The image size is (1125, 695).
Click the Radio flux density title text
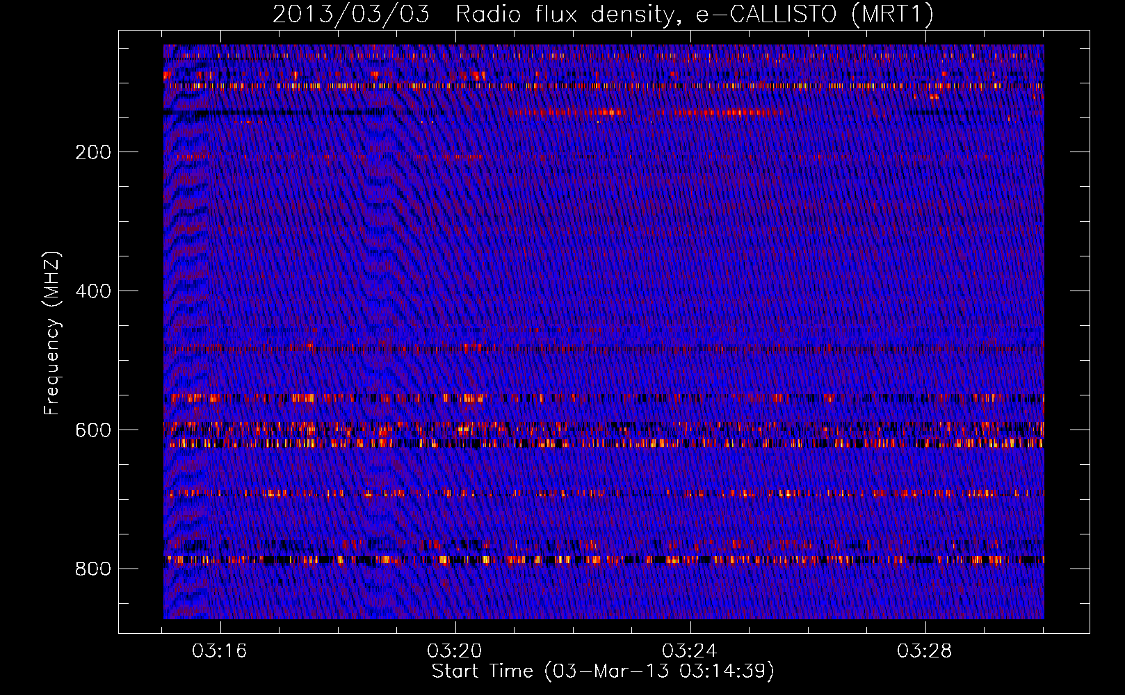tap(569, 14)
